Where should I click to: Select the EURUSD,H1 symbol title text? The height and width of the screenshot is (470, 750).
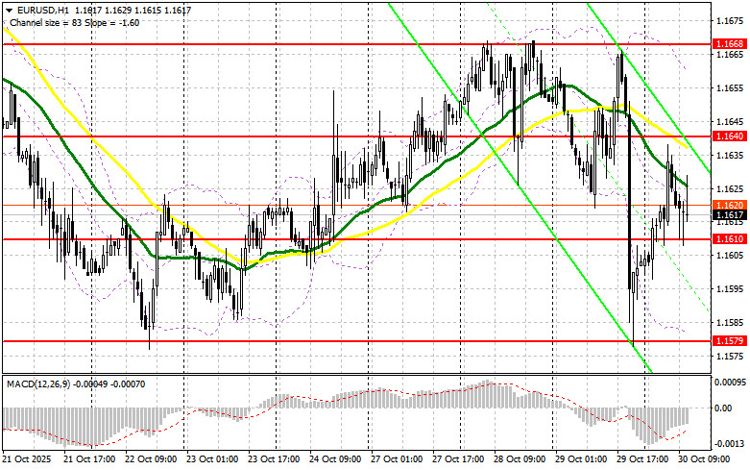(x=43, y=10)
